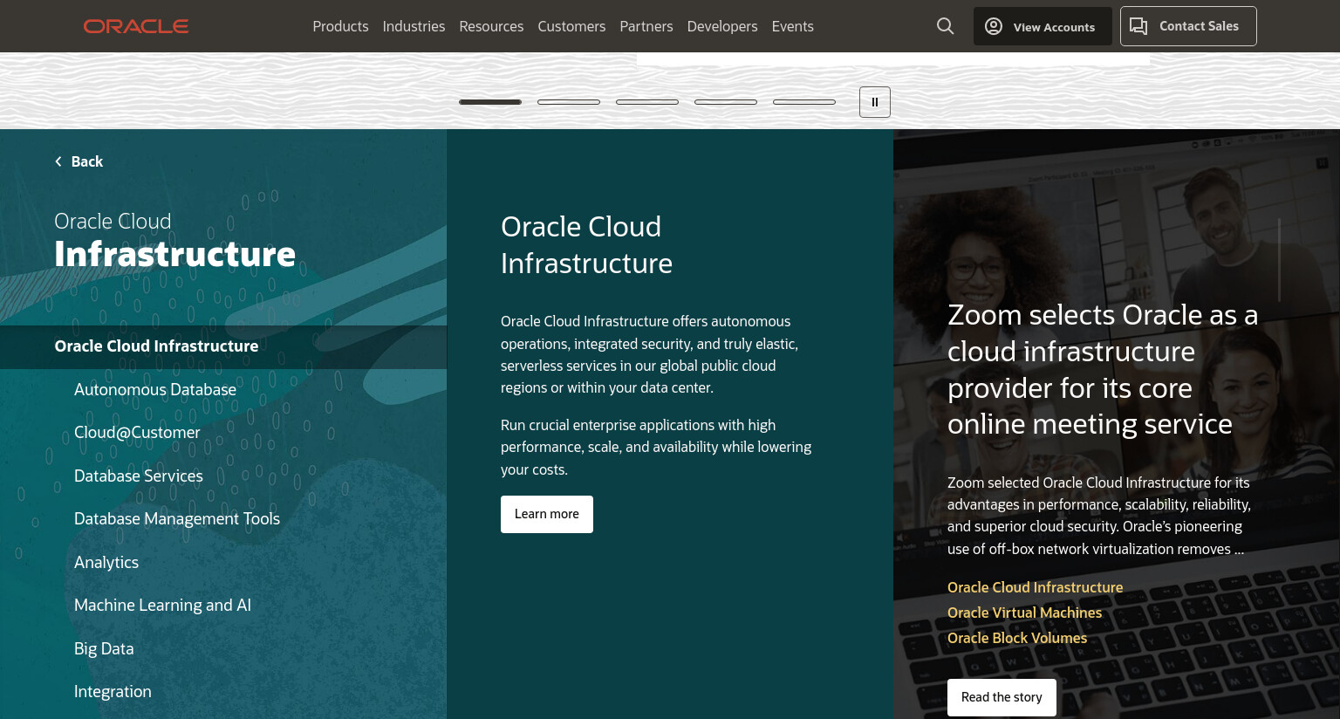Open the Industries menu
The image size is (1340, 719).
click(x=414, y=26)
